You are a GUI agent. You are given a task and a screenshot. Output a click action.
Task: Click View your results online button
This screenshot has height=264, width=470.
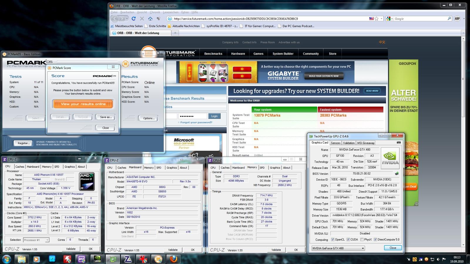[x=83, y=104]
